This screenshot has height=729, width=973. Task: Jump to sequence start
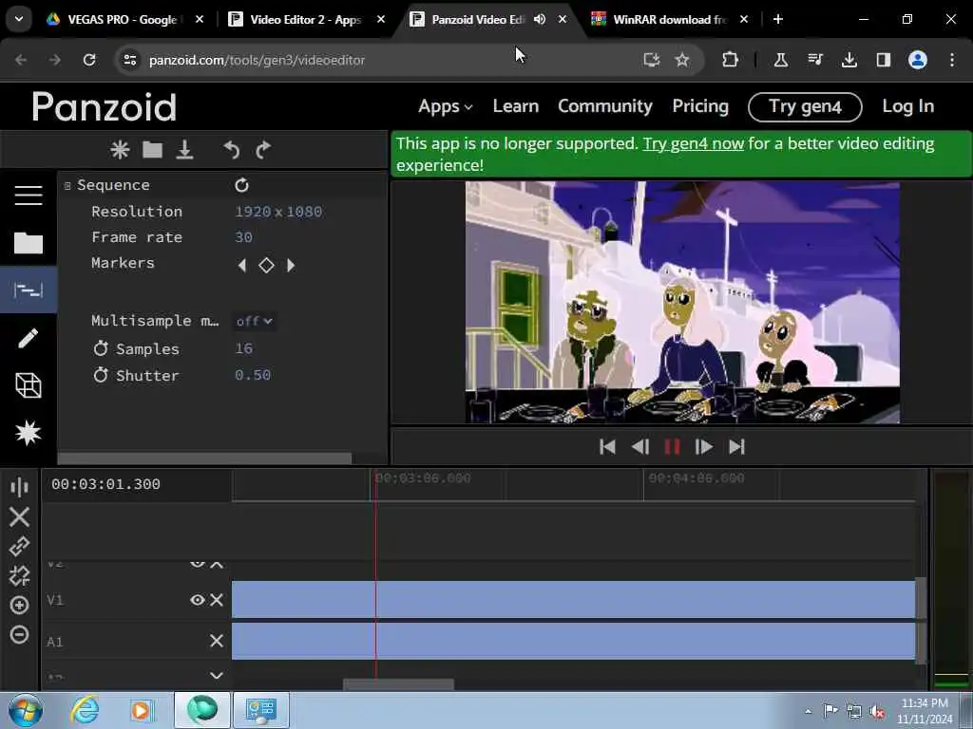607,447
